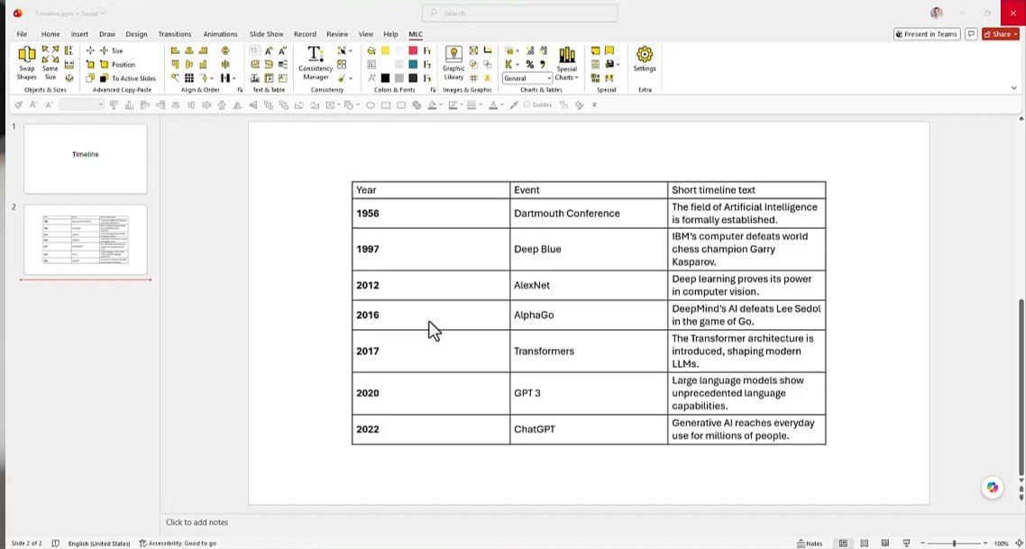1026x549 pixels.
Task: Click the Special Charts bar icon
Action: [567, 55]
